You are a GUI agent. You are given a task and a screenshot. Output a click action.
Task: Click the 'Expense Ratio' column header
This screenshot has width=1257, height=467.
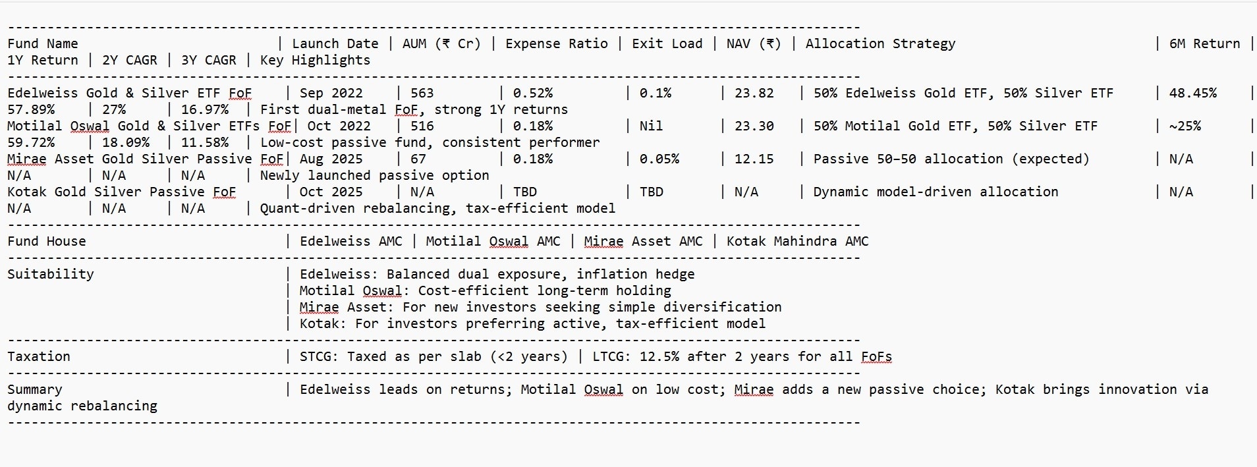556,43
